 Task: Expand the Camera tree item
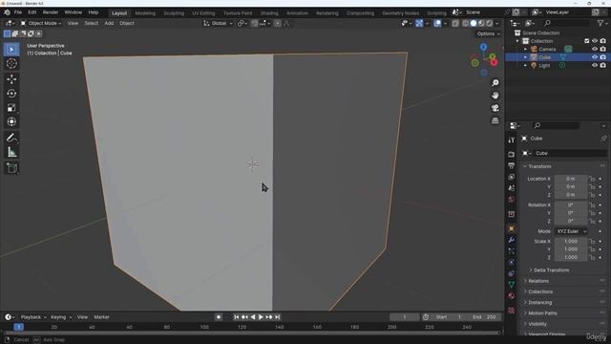[525, 49]
